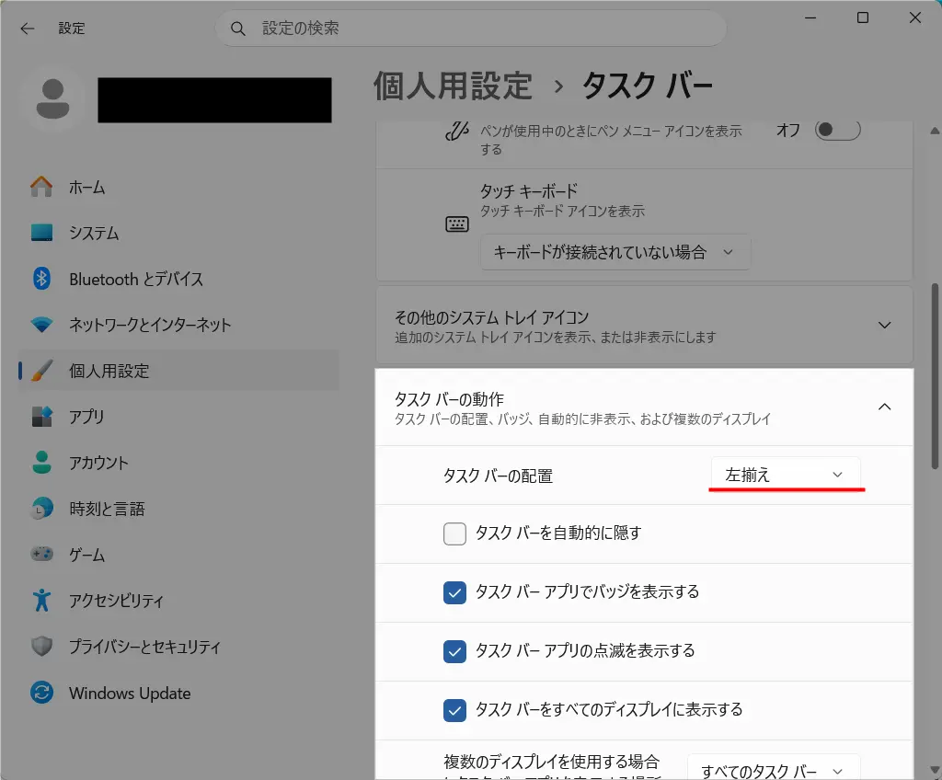This screenshot has height=780, width=942.
Task: Click the アクセシビリティ person icon
Action: (41, 601)
